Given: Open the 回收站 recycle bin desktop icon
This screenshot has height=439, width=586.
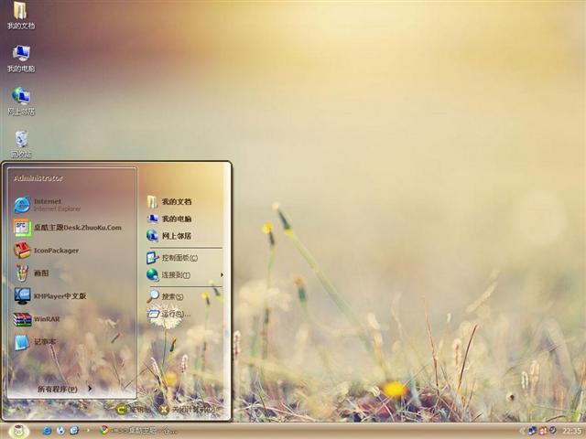Looking at the screenshot, I should point(21,143).
